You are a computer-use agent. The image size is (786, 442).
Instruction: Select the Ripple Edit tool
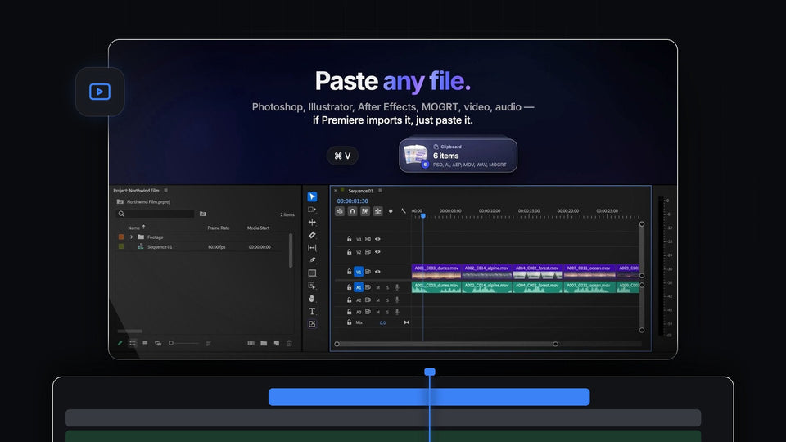pyautogui.click(x=312, y=222)
